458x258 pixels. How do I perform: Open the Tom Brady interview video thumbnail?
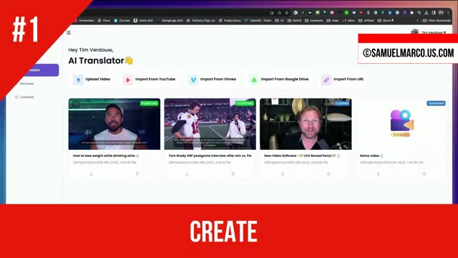210,124
